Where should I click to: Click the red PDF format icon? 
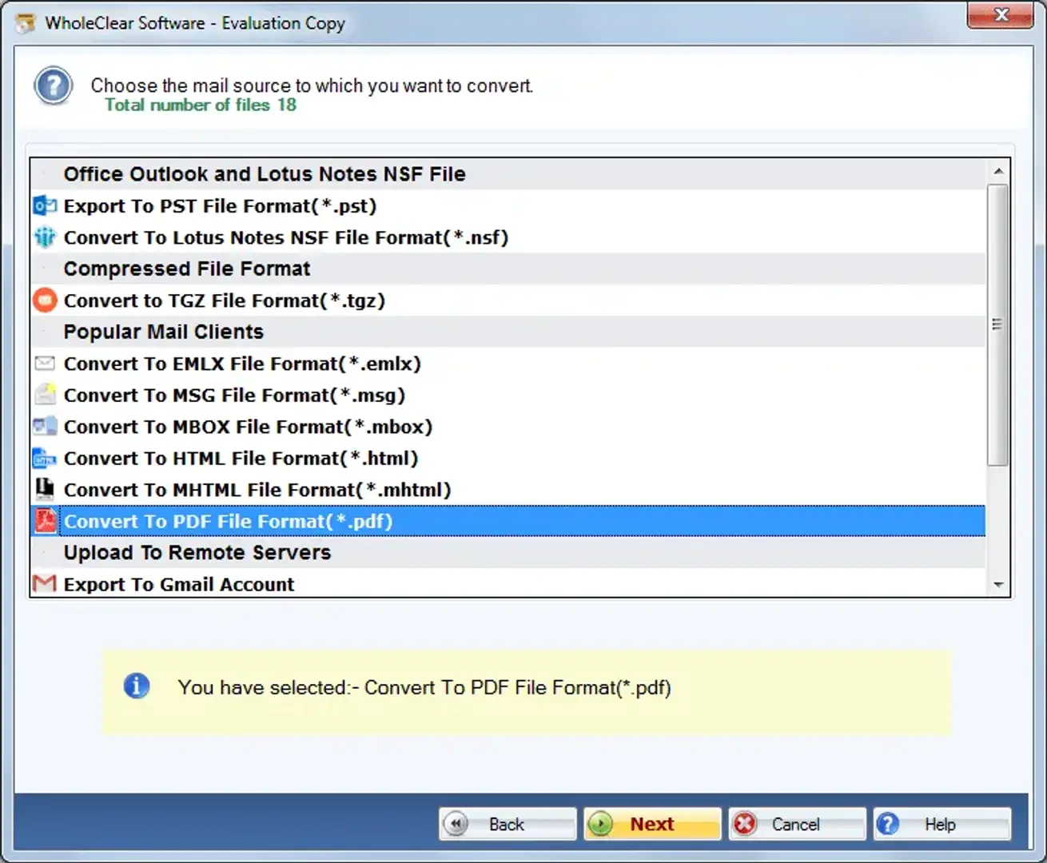pos(45,521)
